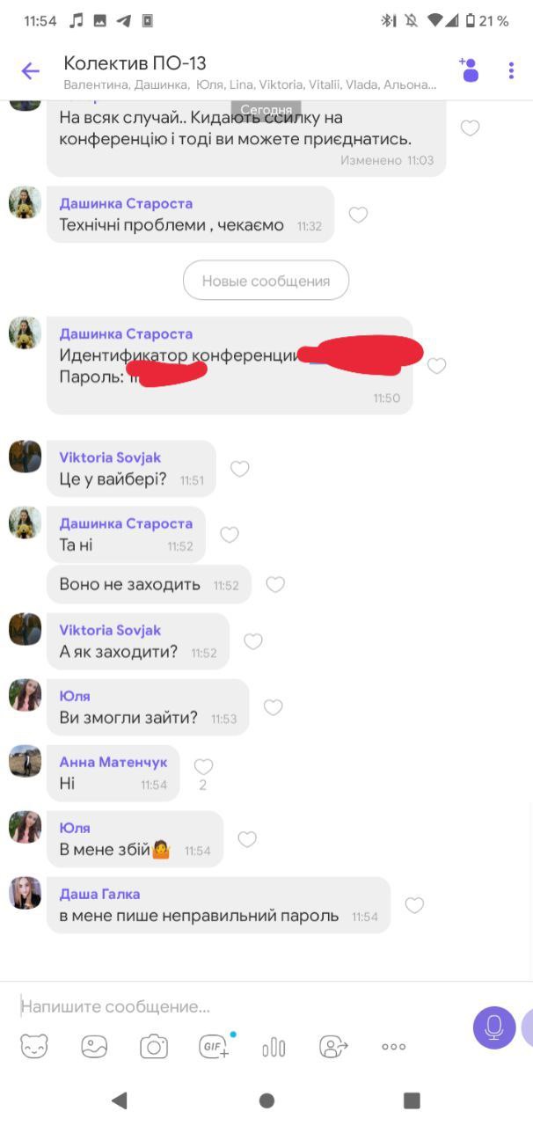Image resolution: width=533 pixels, height=1126 pixels.
Task: Open the Колектив ПО-13 group info header
Action: coord(250,71)
